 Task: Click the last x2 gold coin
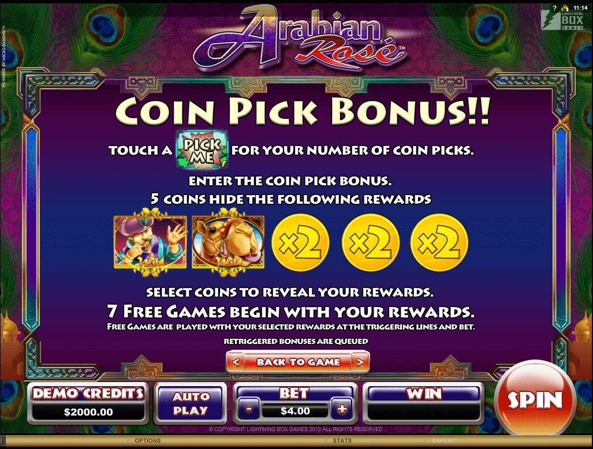tap(439, 242)
